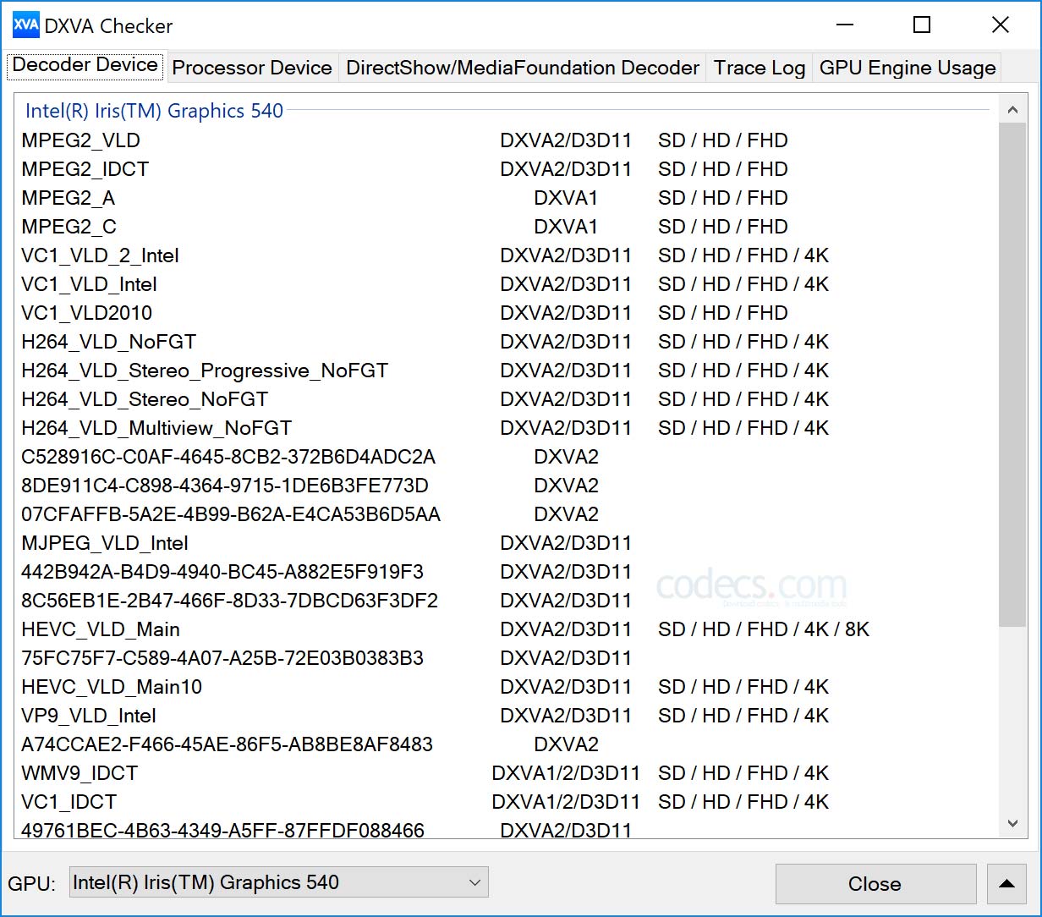
Task: Select the MJPEG_VLD_Intel row
Action: tap(506, 543)
